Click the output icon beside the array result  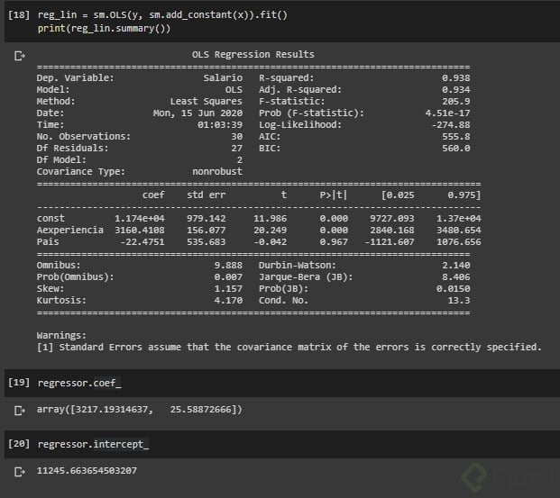point(18,410)
